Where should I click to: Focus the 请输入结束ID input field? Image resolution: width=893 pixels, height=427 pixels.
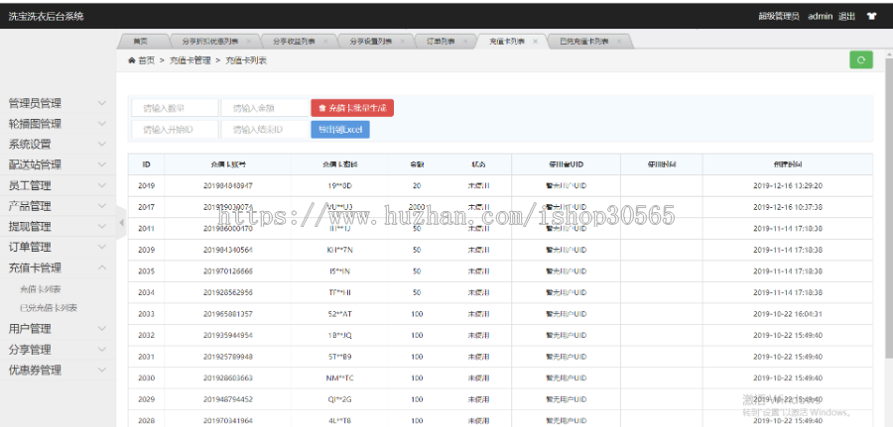click(x=265, y=130)
